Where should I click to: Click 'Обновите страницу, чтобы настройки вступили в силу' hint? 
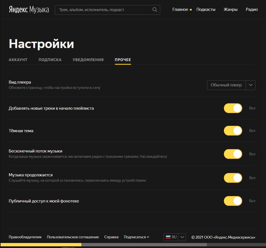click(55, 88)
